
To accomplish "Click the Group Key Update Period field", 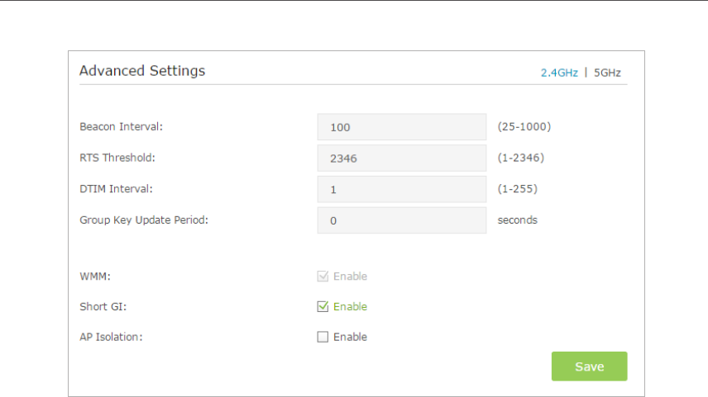I will coord(401,220).
